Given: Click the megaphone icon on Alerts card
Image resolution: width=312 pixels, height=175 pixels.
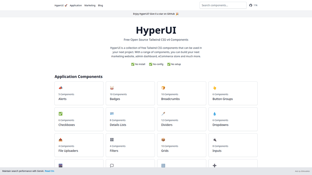Looking at the screenshot, I should tap(60, 88).
